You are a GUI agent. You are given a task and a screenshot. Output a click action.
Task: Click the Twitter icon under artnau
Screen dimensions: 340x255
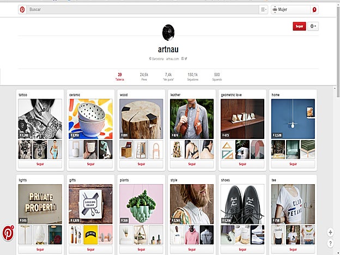tap(186, 58)
